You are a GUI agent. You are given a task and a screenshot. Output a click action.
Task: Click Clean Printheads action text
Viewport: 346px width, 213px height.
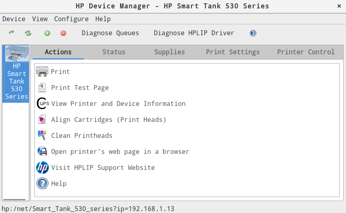point(82,135)
